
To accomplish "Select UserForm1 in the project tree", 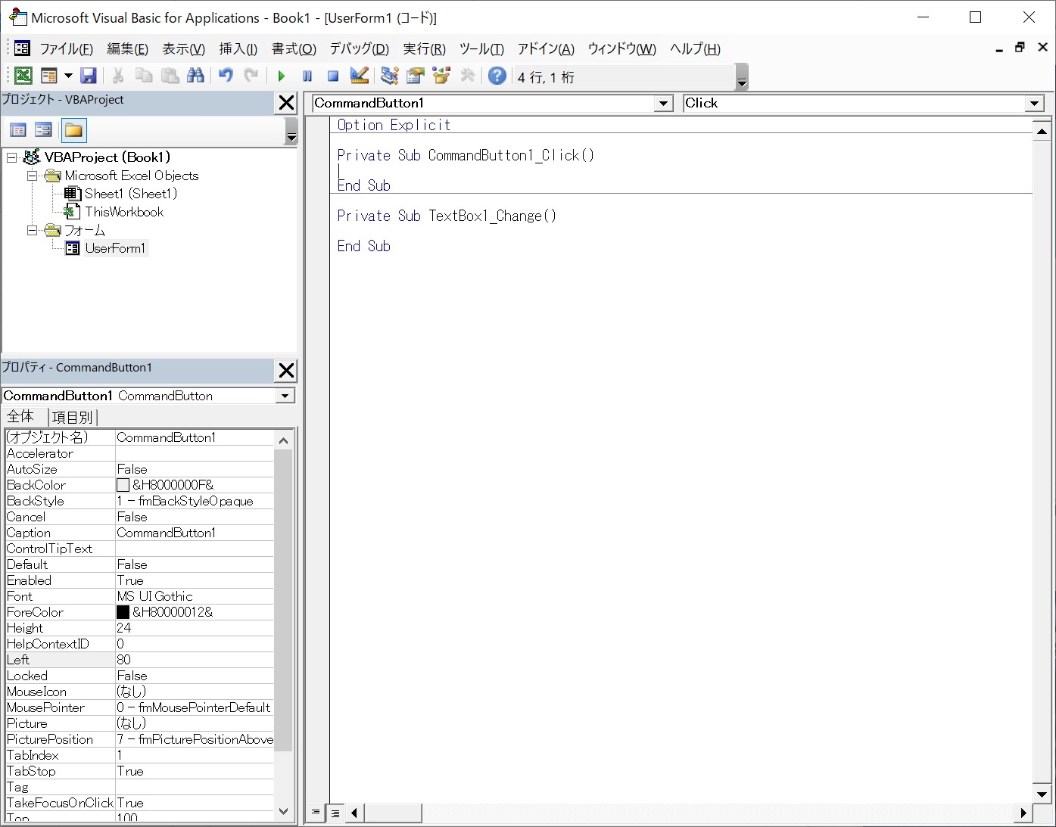I will tap(117, 248).
